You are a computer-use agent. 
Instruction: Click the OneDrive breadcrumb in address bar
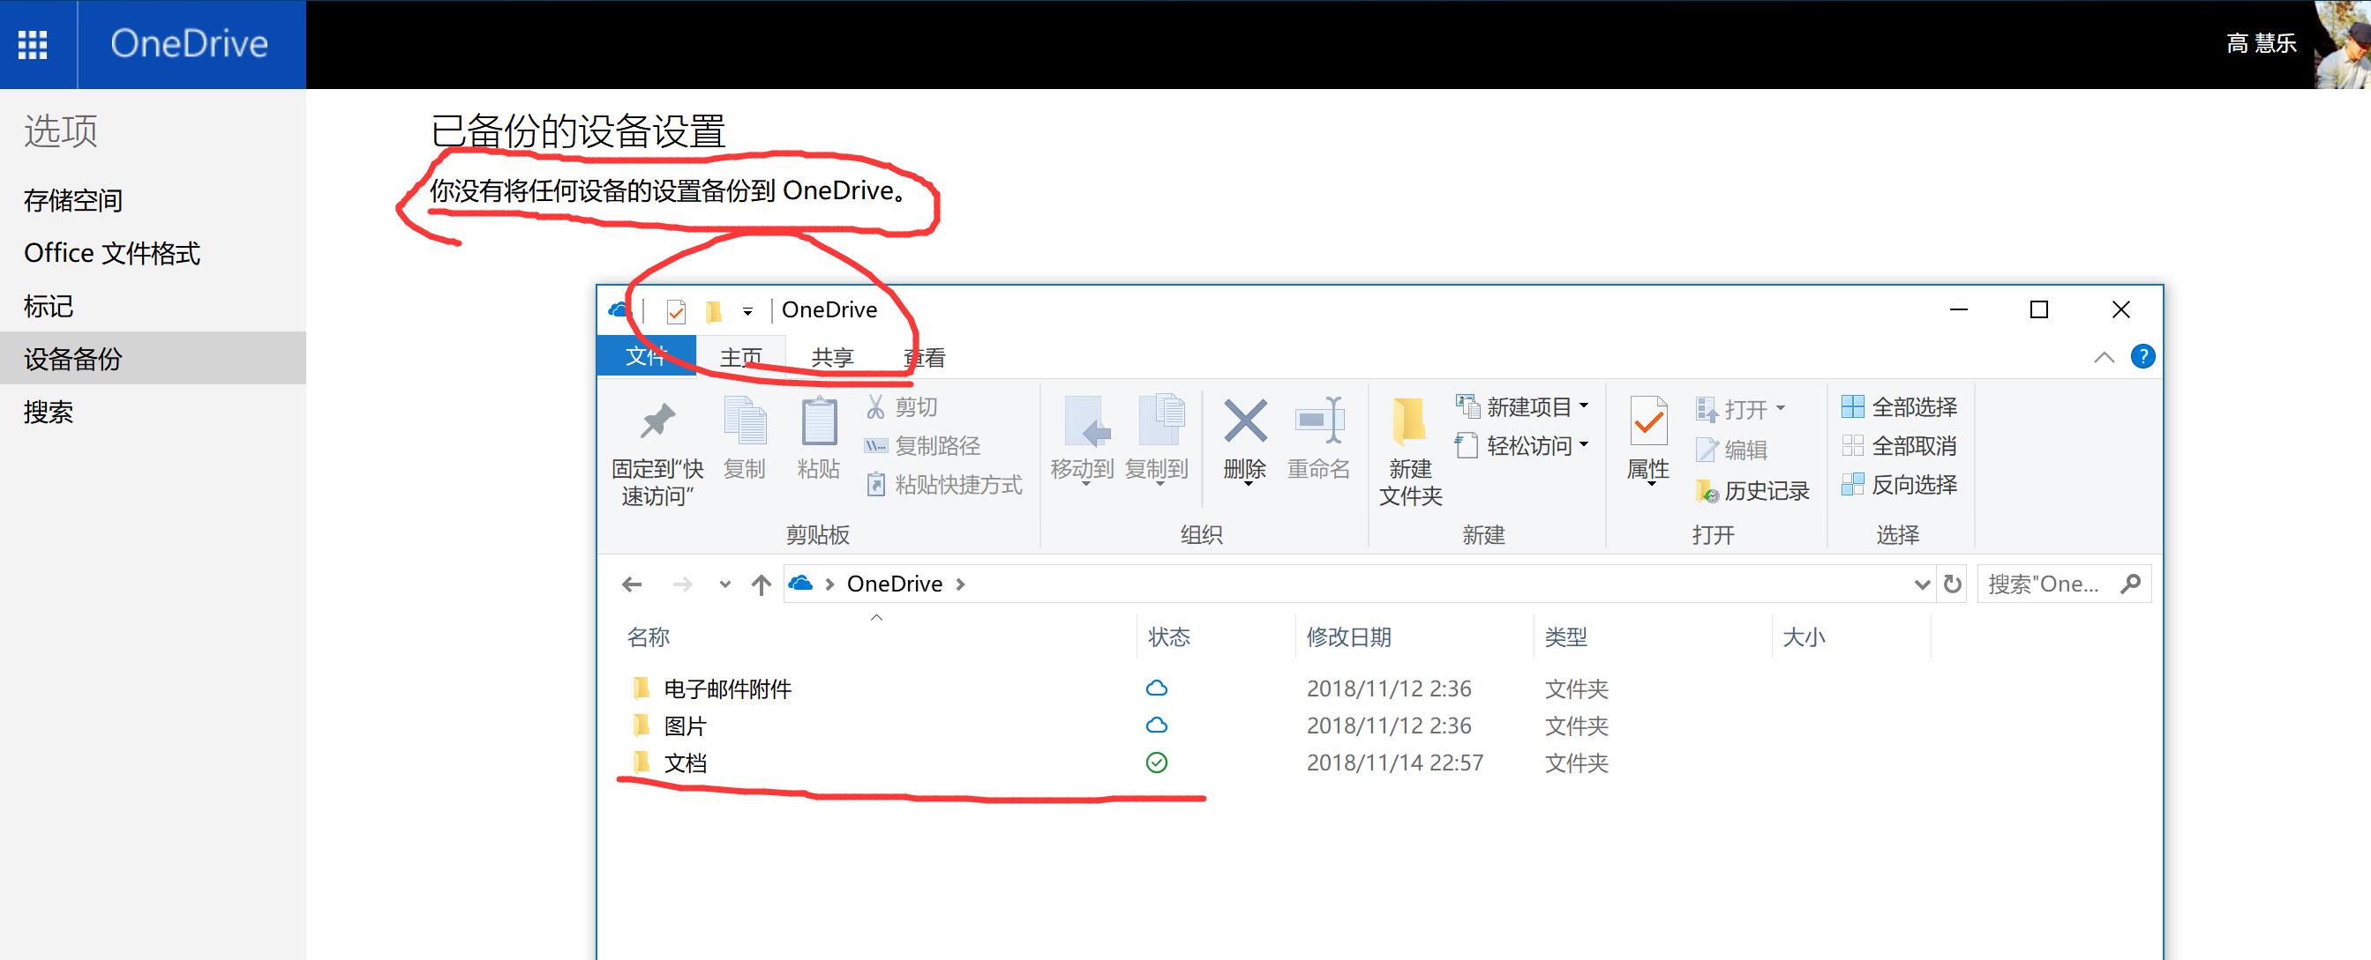pyautogui.click(x=895, y=584)
